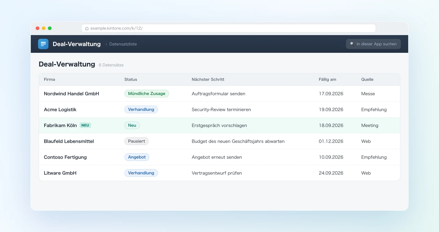
Task: Click Blaufeld Lebensmittel's Web source cell
Action: (366, 141)
